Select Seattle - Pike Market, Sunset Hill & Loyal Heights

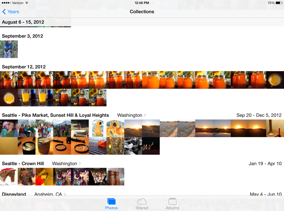(56, 115)
